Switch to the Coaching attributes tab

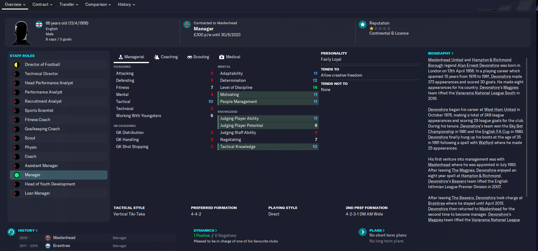(x=166, y=57)
